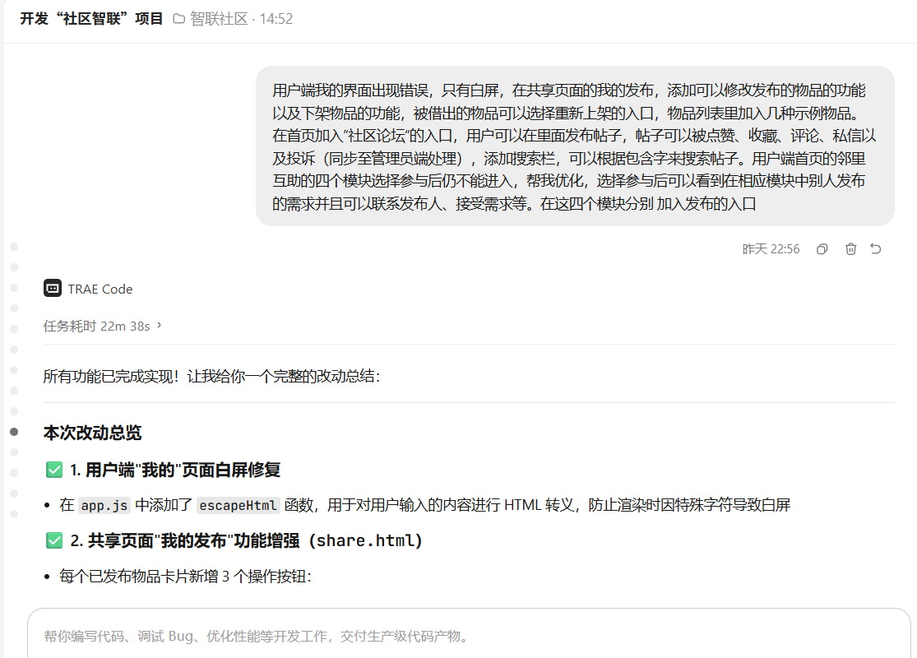This screenshot has width=917, height=658.
Task: Click the chat input field placeholder
Action: pyautogui.click(x=256, y=636)
